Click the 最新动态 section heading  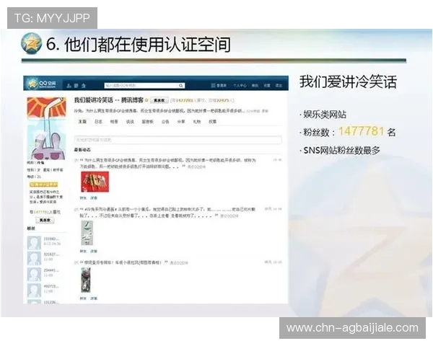(82, 150)
